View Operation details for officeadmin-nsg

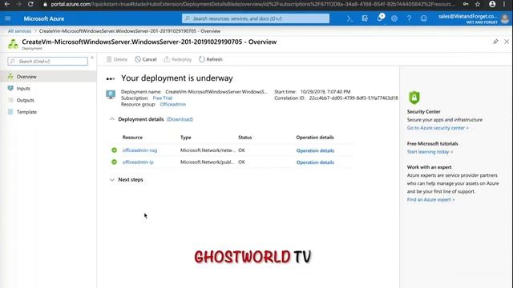point(315,150)
